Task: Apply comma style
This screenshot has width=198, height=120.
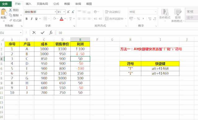Action: pyautogui.click(x=143, y=19)
